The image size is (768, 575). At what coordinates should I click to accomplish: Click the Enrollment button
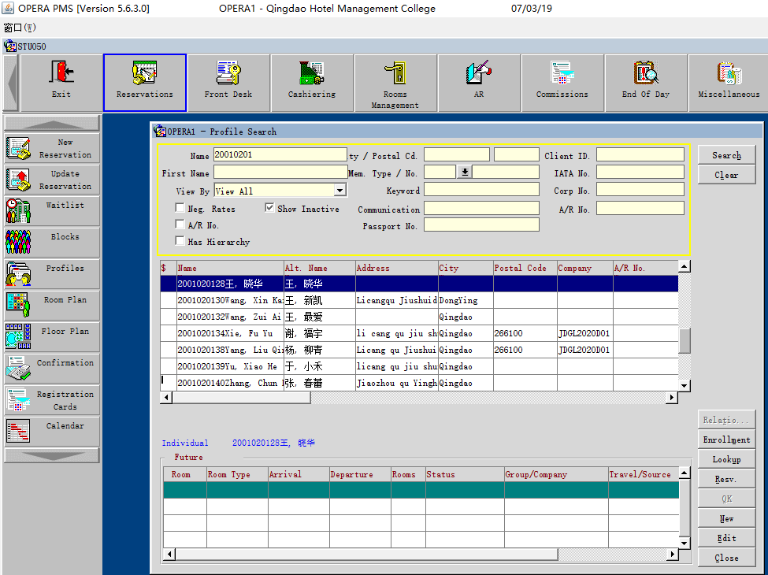point(726,440)
